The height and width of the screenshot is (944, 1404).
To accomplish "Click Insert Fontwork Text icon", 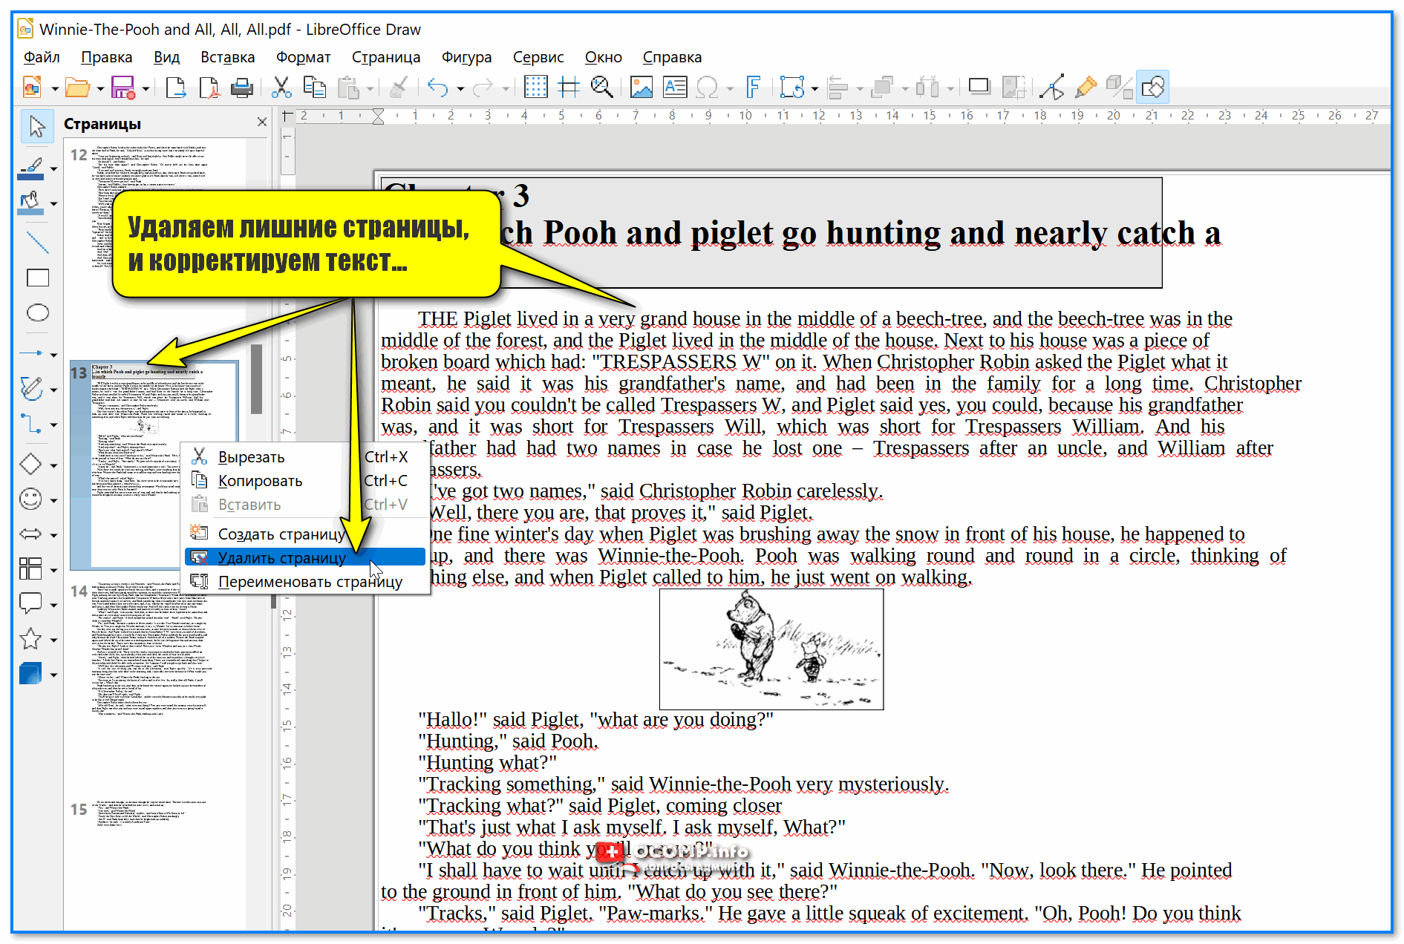I will pyautogui.click(x=753, y=88).
